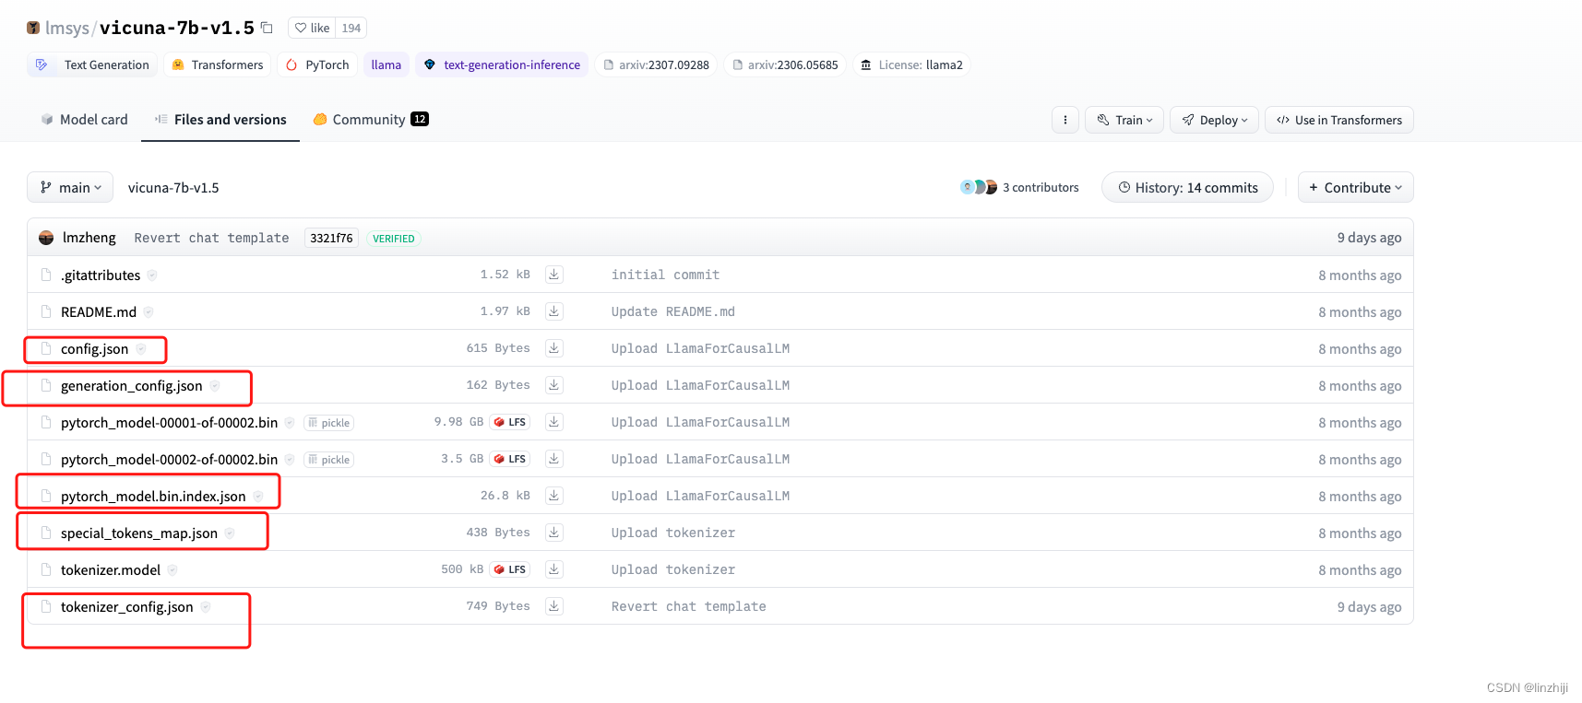
Task: Click the pickle badge on pytorch_model-00001 row
Action: (329, 423)
